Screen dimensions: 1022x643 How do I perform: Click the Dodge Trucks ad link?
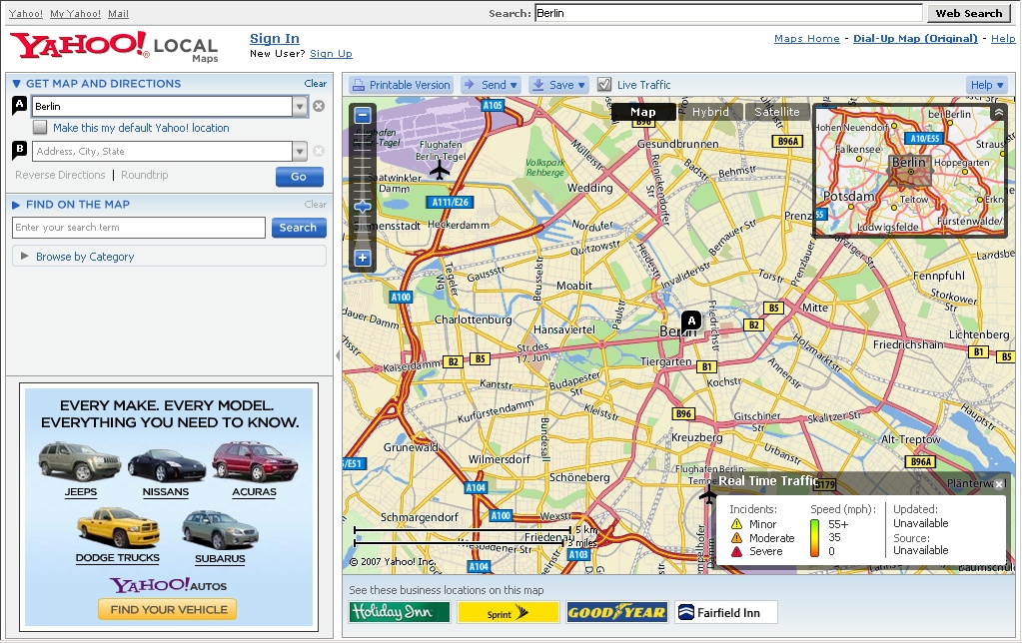coord(117,558)
